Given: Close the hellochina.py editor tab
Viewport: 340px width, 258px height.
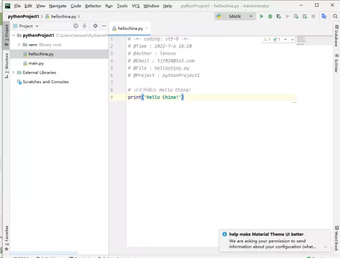Looking at the screenshot, I should [x=147, y=28].
